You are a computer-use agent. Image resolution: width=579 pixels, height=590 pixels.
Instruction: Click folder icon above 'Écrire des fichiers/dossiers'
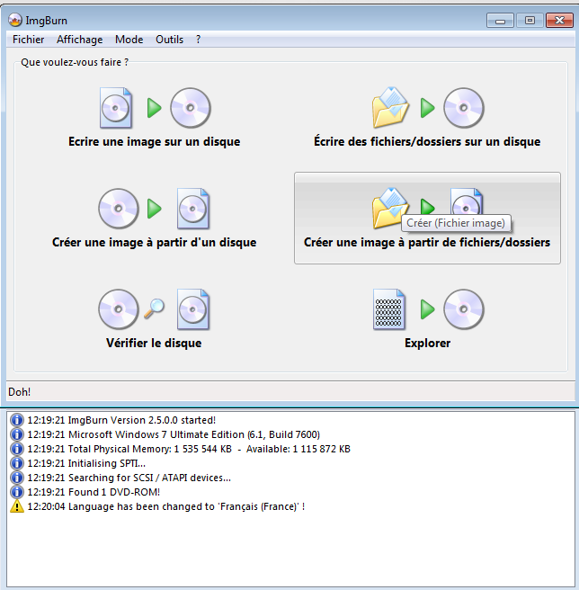390,108
